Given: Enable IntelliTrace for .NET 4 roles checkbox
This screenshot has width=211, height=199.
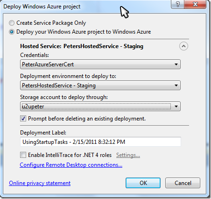Looking at the screenshot, I should tap(23, 155).
